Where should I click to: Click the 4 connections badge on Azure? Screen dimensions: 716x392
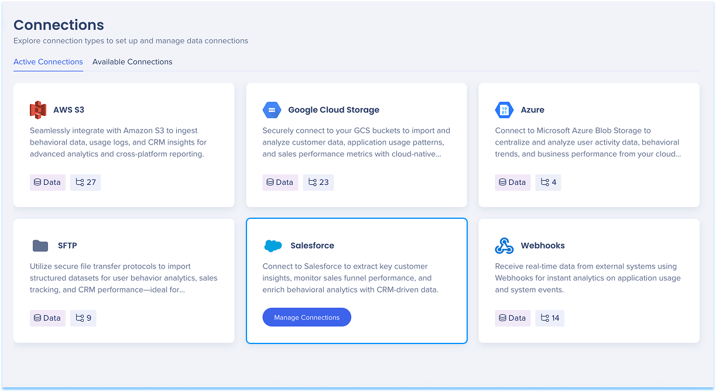(x=549, y=183)
